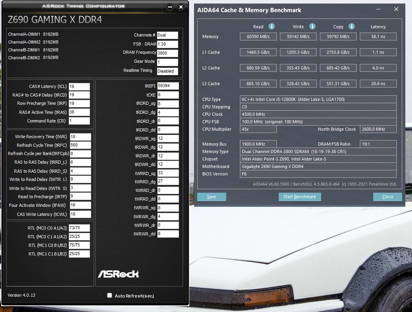Select the RTL (MC1 C0 B1/B2) field
412x312 pixels.
(79, 245)
